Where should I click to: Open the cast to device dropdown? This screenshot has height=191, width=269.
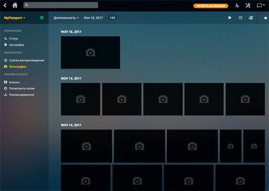[260, 5]
